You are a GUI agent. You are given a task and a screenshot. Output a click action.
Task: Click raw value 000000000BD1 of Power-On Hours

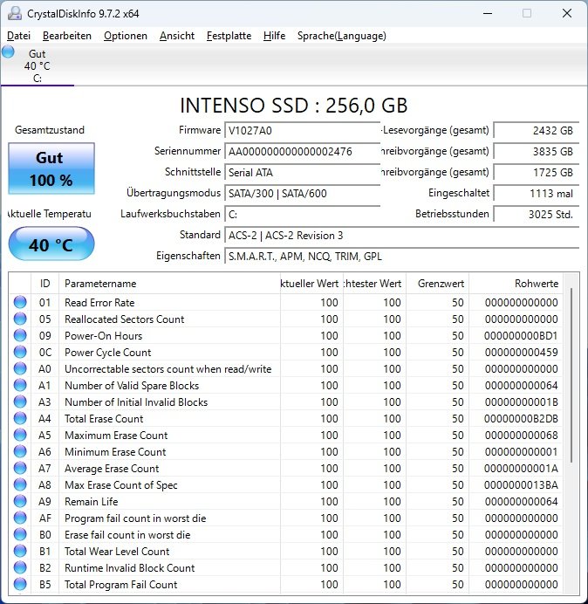[x=521, y=335]
